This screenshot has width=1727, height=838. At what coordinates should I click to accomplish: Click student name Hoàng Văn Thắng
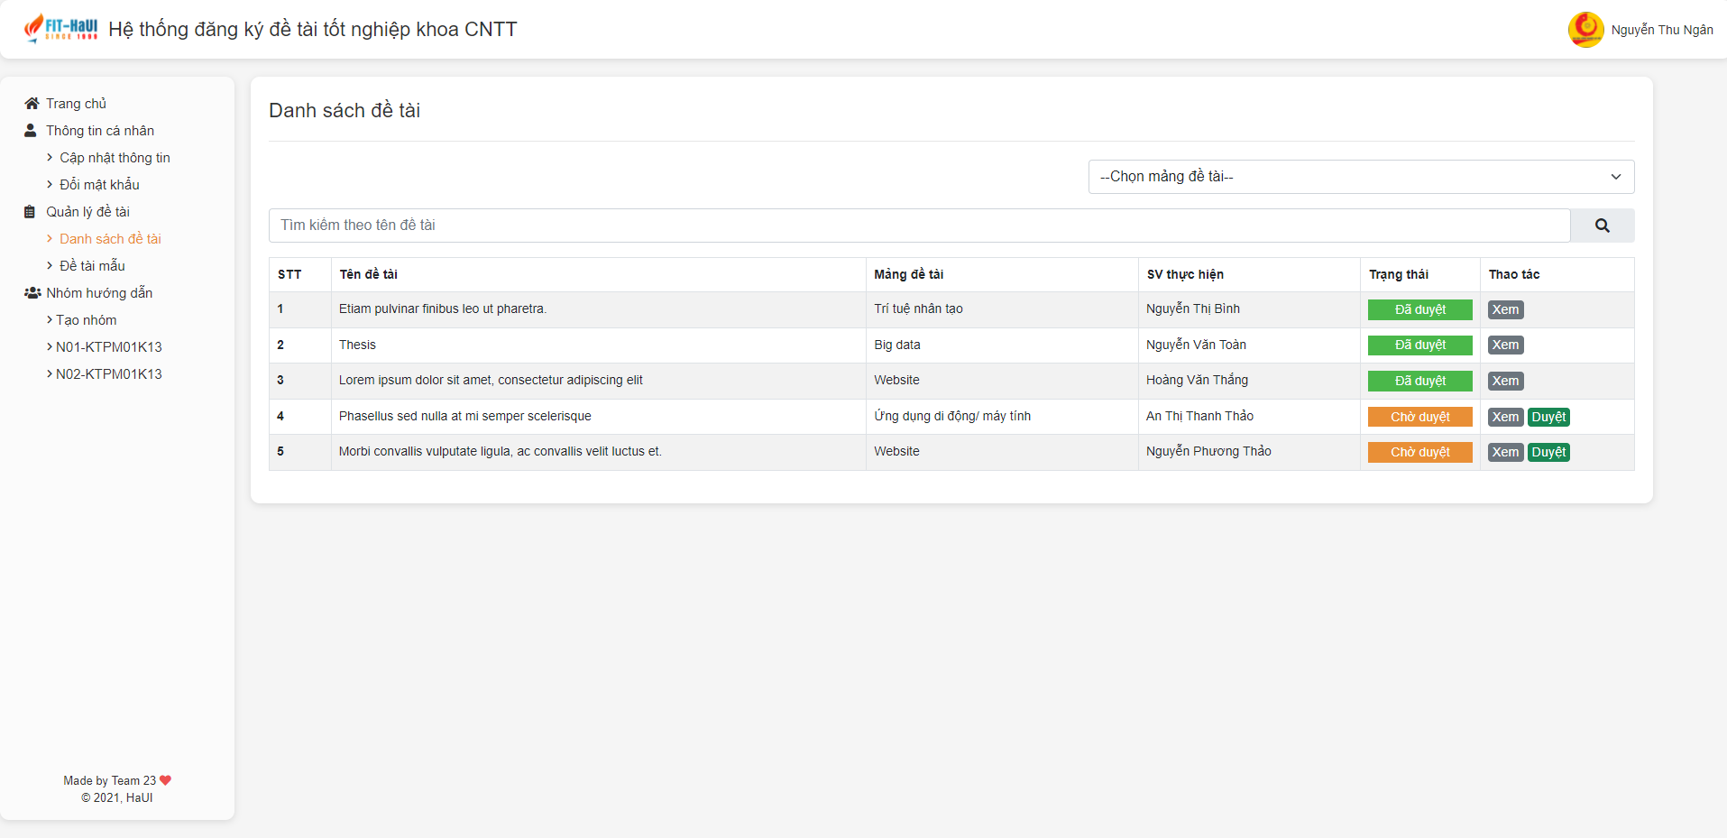[1197, 380]
